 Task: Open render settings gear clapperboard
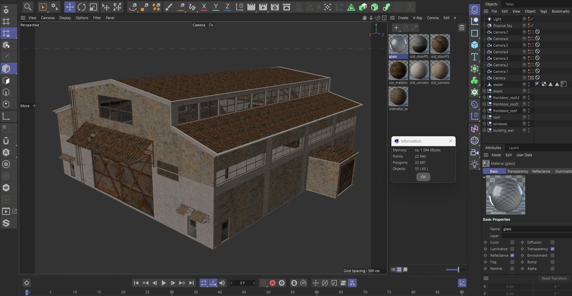coord(275,7)
